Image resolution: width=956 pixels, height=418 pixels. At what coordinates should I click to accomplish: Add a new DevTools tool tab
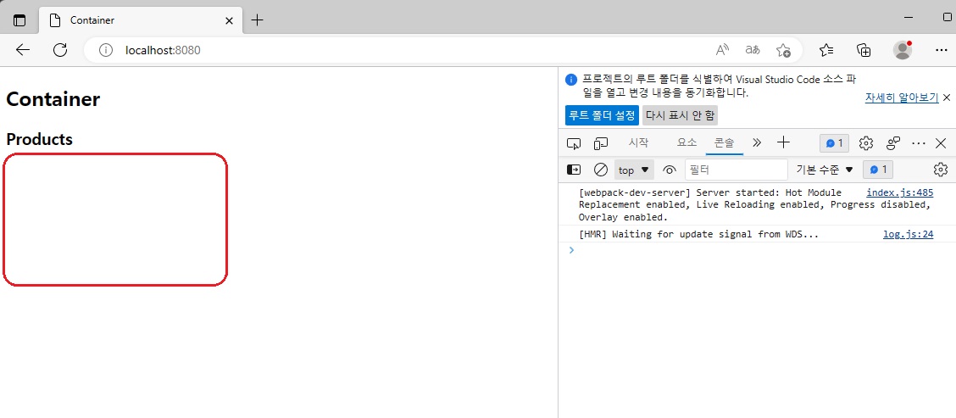tap(783, 142)
